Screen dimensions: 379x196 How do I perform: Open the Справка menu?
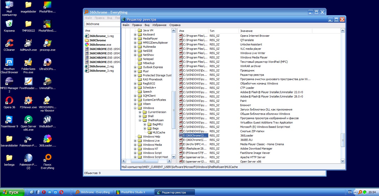(x=175, y=25)
